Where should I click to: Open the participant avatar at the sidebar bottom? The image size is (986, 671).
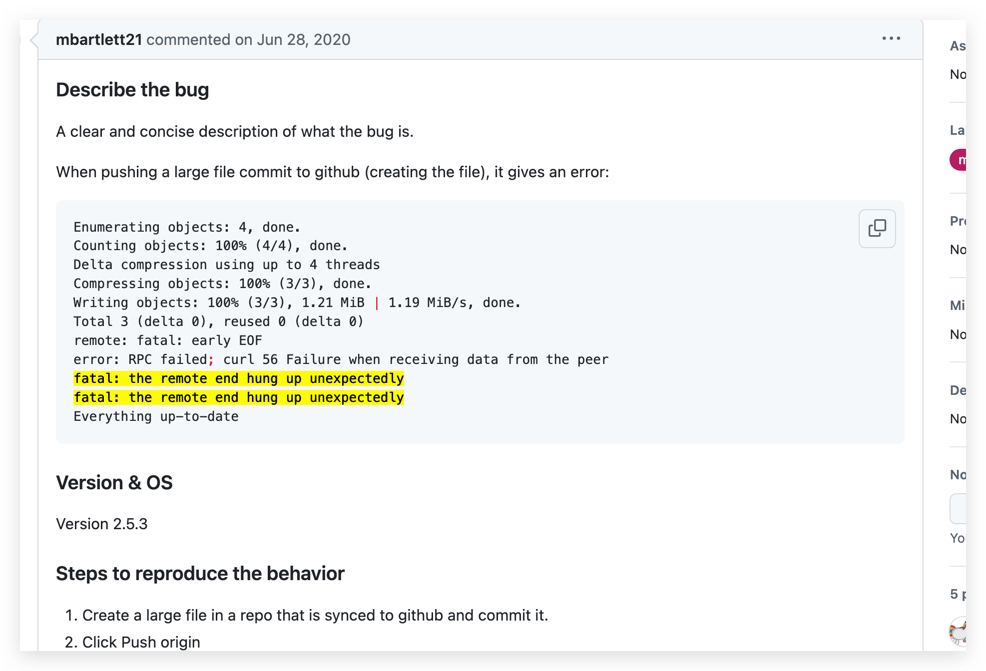pyautogui.click(x=958, y=631)
